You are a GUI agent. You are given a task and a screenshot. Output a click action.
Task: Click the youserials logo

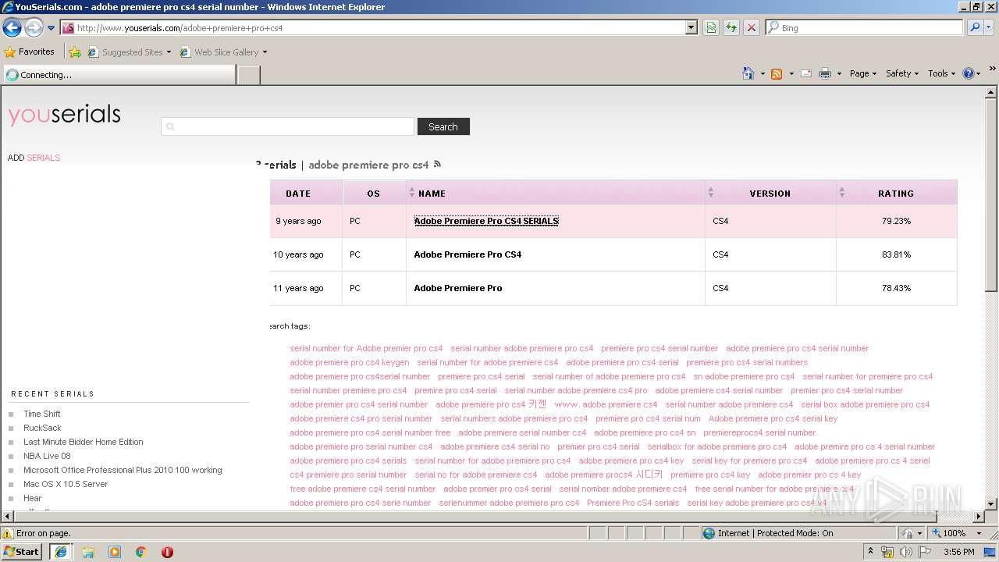[x=65, y=115]
